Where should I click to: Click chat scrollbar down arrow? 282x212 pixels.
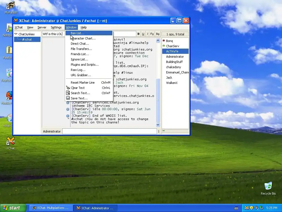pyautogui.click(x=158, y=124)
